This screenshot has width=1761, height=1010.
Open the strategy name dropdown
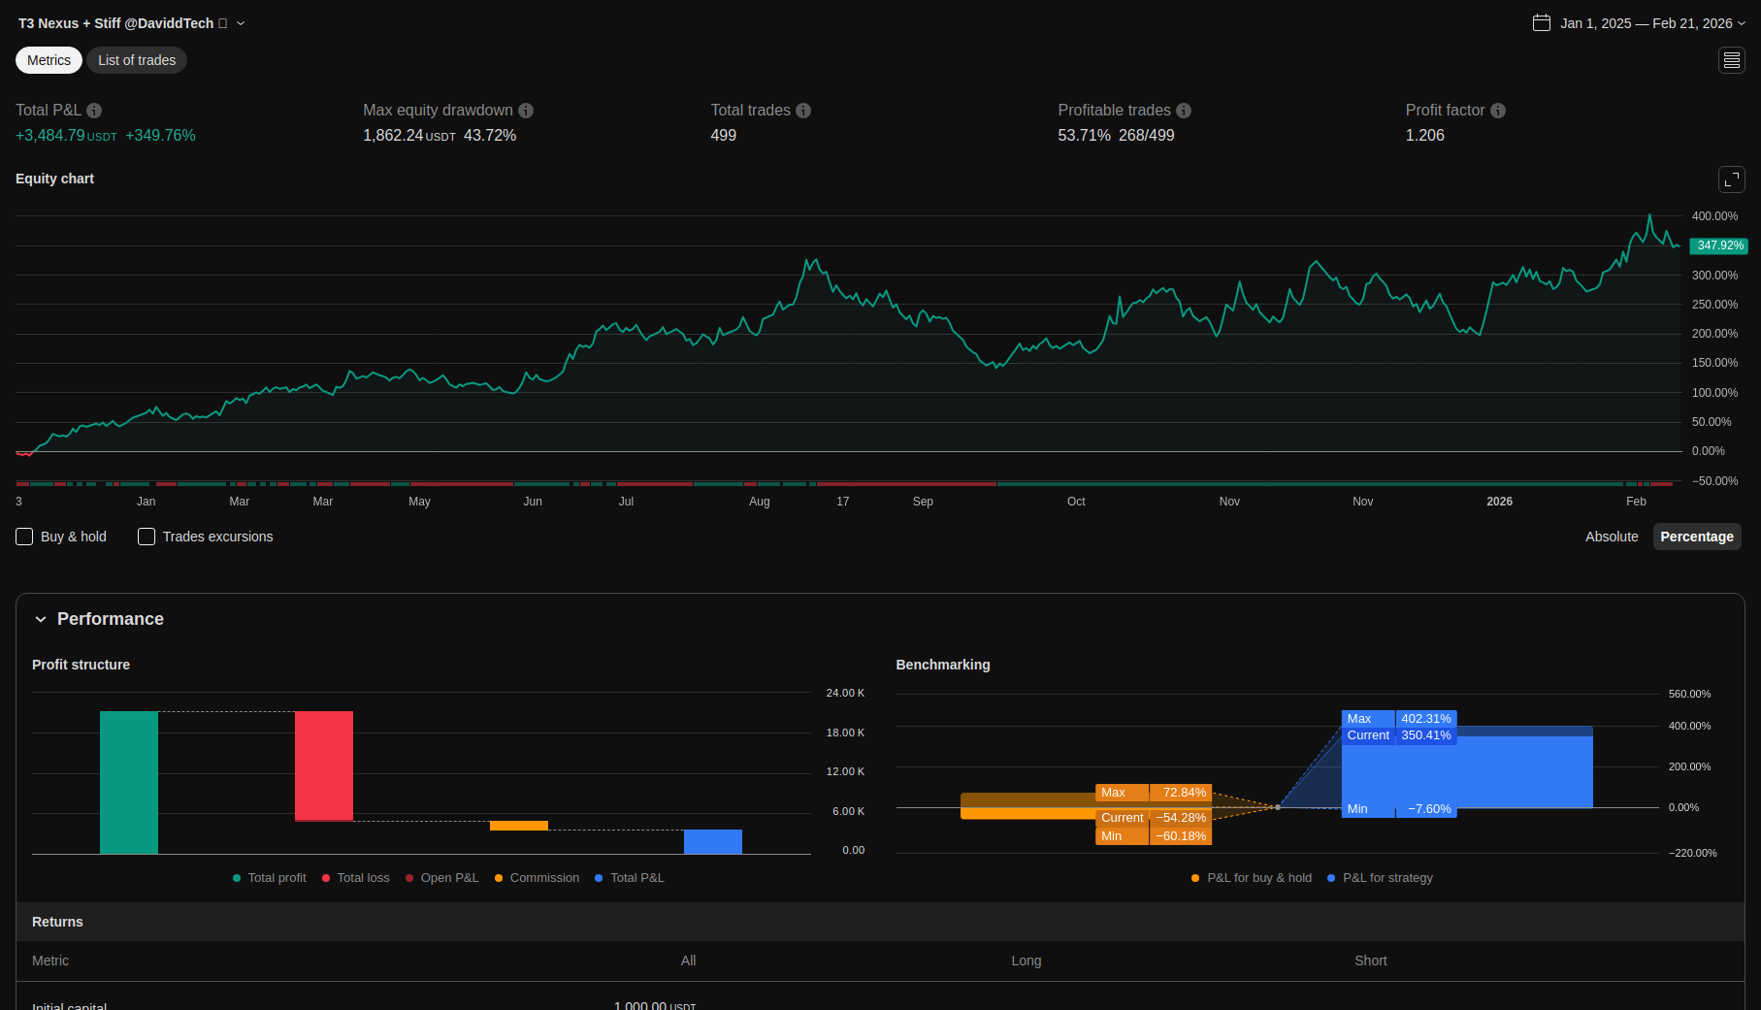241,23
